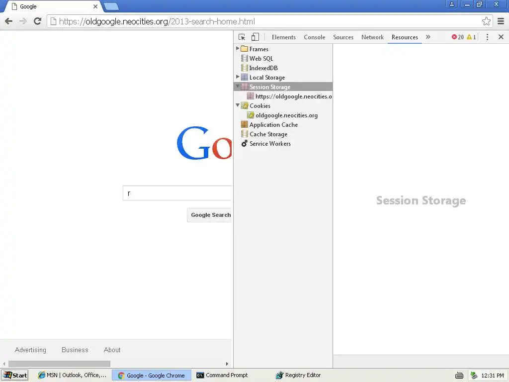Viewport: 509px width, 382px height.
Task: Select the Application Cache label
Action: coord(273,125)
